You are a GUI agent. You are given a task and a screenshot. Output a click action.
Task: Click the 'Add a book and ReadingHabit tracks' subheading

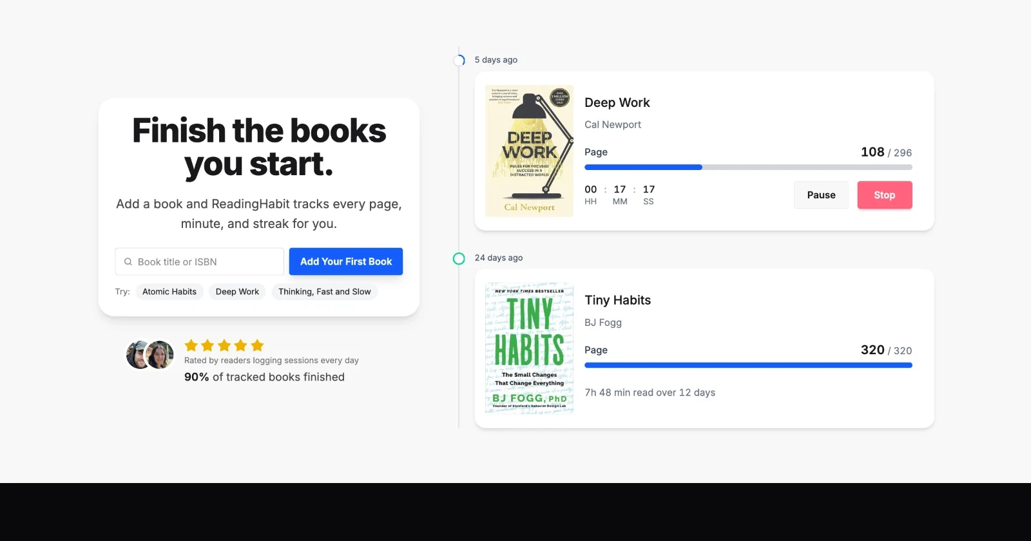pos(259,214)
